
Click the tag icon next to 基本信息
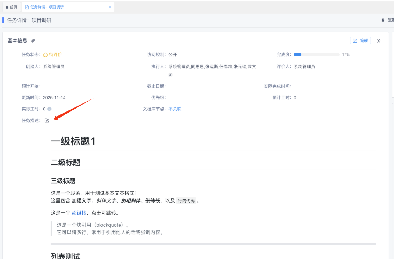33,41
